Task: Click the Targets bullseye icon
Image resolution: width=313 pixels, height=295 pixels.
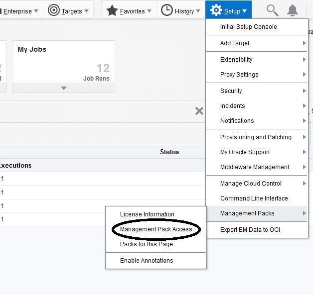Action: pyautogui.click(x=54, y=10)
